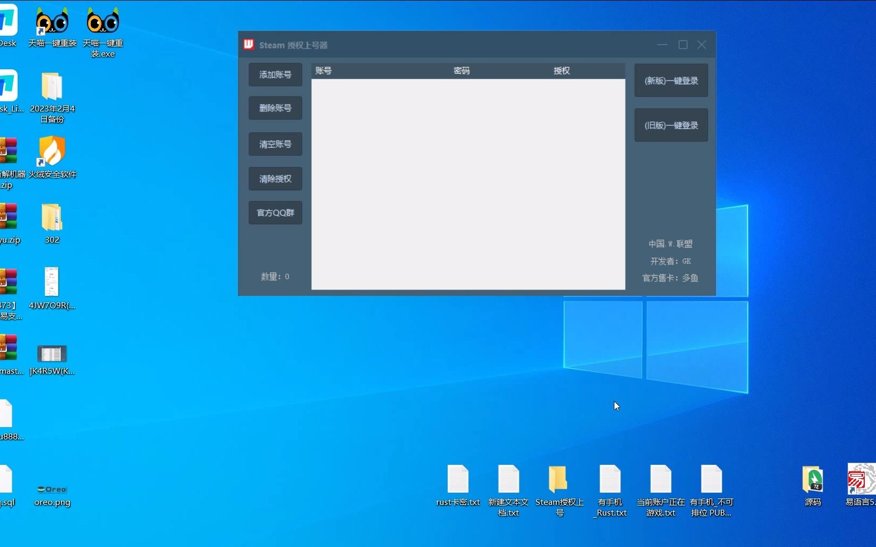The width and height of the screenshot is (876, 547).
Task: Click the 账号 column header
Action: pyautogui.click(x=323, y=70)
